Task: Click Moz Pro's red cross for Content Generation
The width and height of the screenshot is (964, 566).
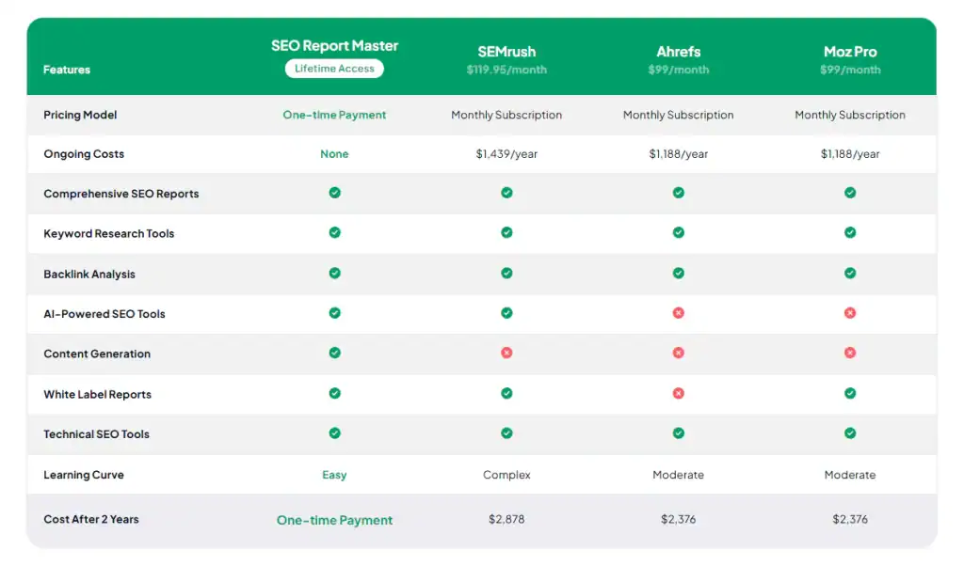Action: pyautogui.click(x=850, y=354)
